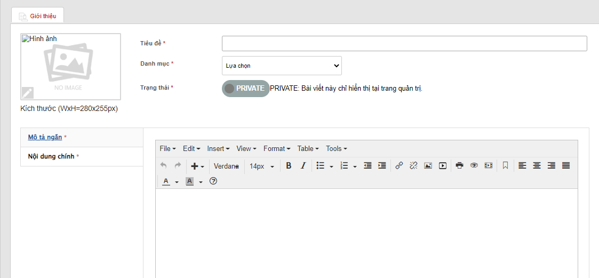Justify text alignment
599x278 pixels.
566,165
